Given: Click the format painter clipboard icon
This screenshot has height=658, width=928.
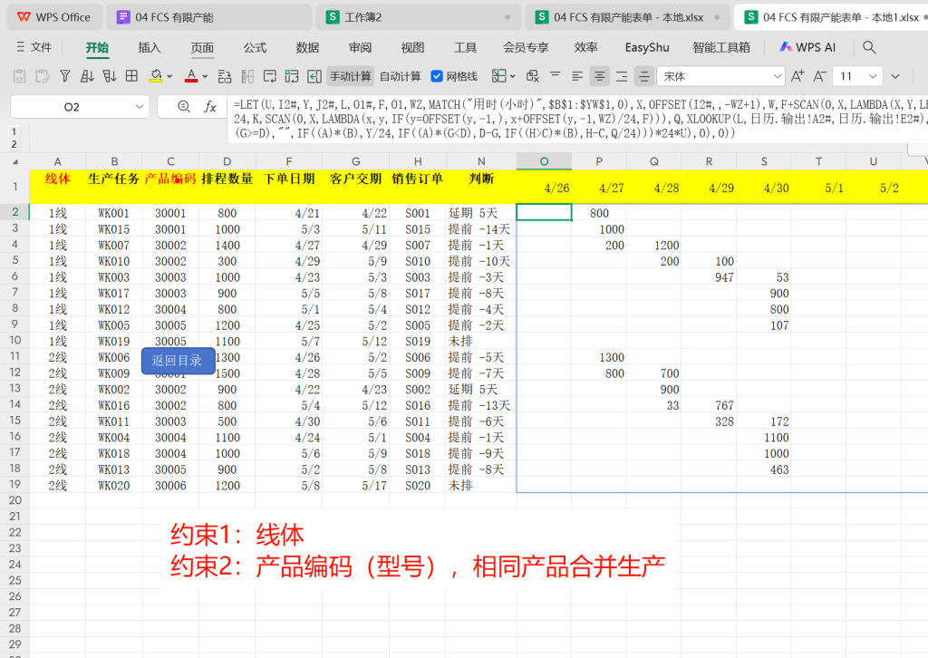Looking at the screenshot, I should [x=42, y=76].
